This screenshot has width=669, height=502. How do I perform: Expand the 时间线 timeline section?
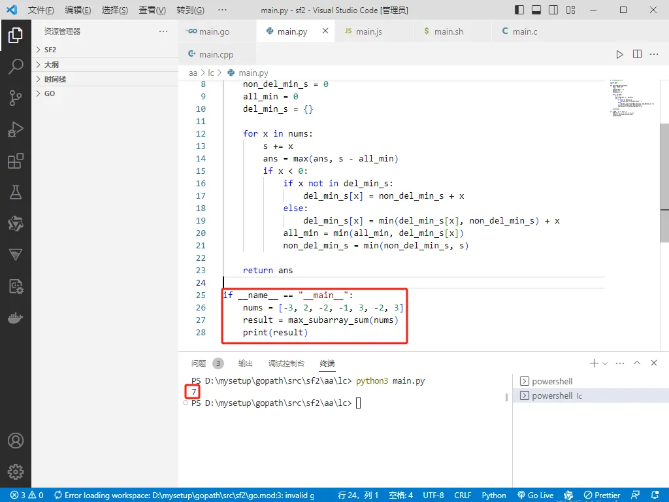pos(105,79)
